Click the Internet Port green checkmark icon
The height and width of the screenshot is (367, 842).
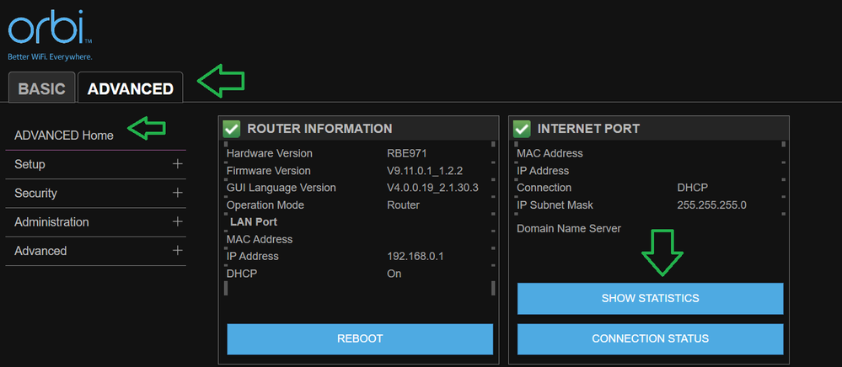(522, 129)
